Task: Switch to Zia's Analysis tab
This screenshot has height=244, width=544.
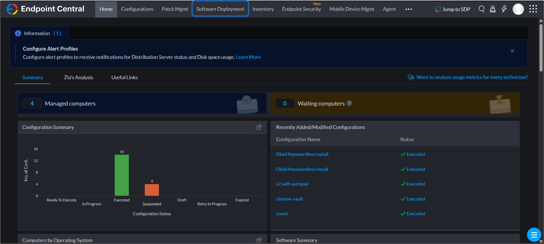Action: tap(78, 78)
